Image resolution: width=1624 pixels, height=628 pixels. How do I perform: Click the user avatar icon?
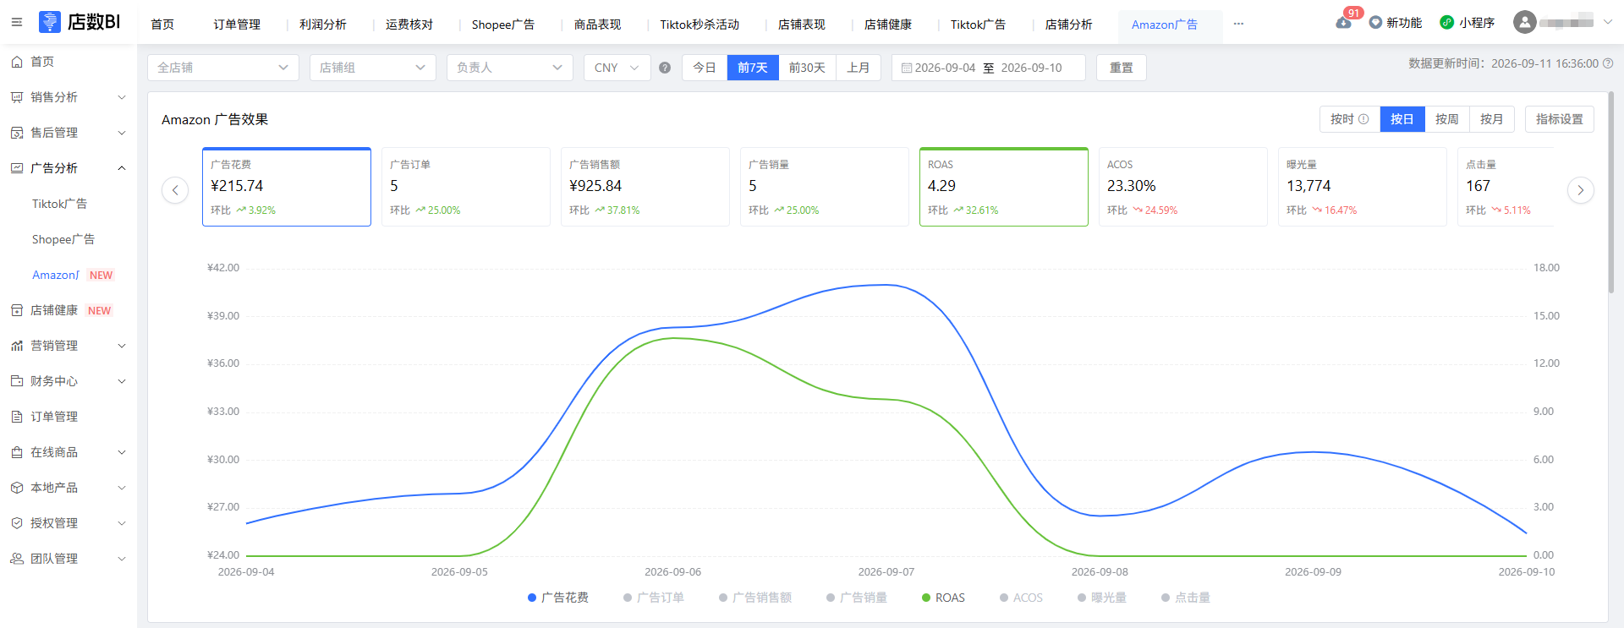tap(1524, 22)
